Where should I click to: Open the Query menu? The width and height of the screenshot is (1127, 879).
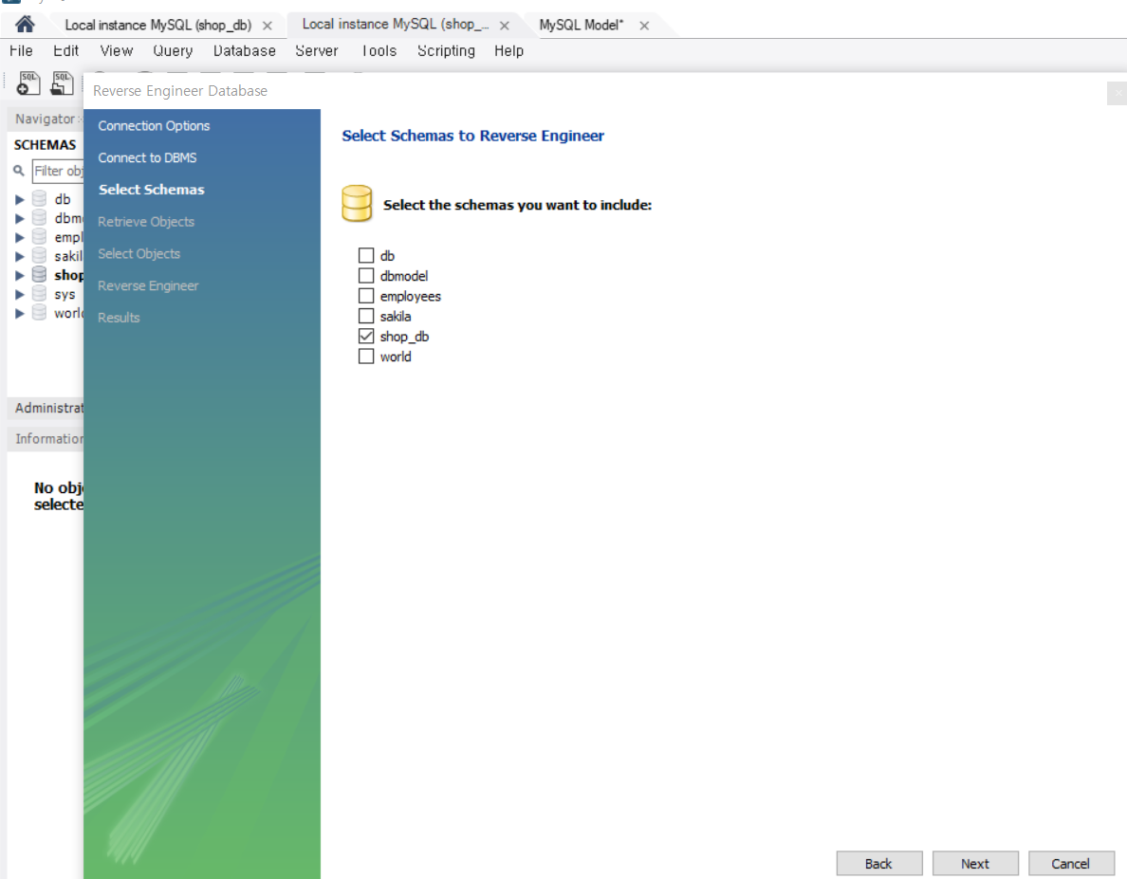(173, 51)
